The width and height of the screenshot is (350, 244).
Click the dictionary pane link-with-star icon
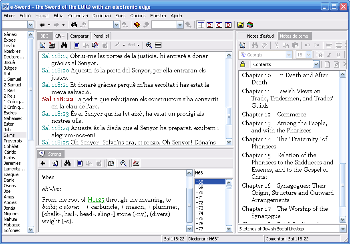click(x=136, y=163)
